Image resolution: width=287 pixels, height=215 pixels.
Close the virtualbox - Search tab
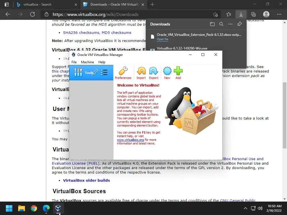pos(76,4)
